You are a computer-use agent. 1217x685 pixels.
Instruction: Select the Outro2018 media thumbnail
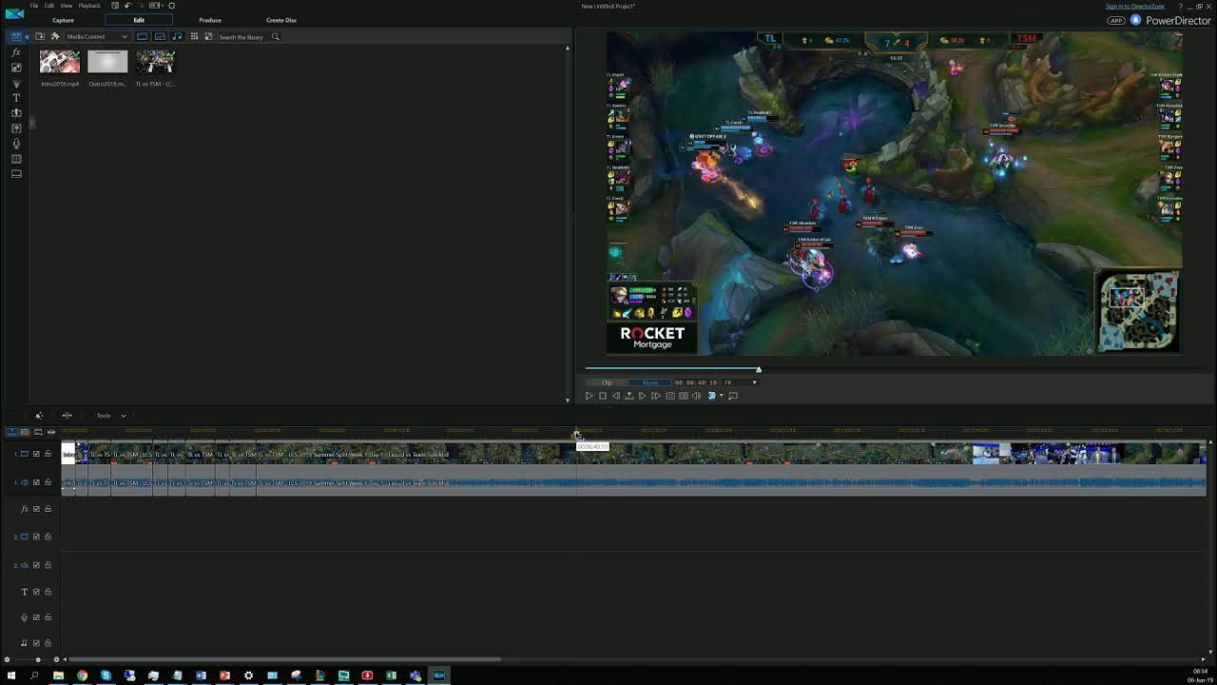pyautogui.click(x=107, y=62)
